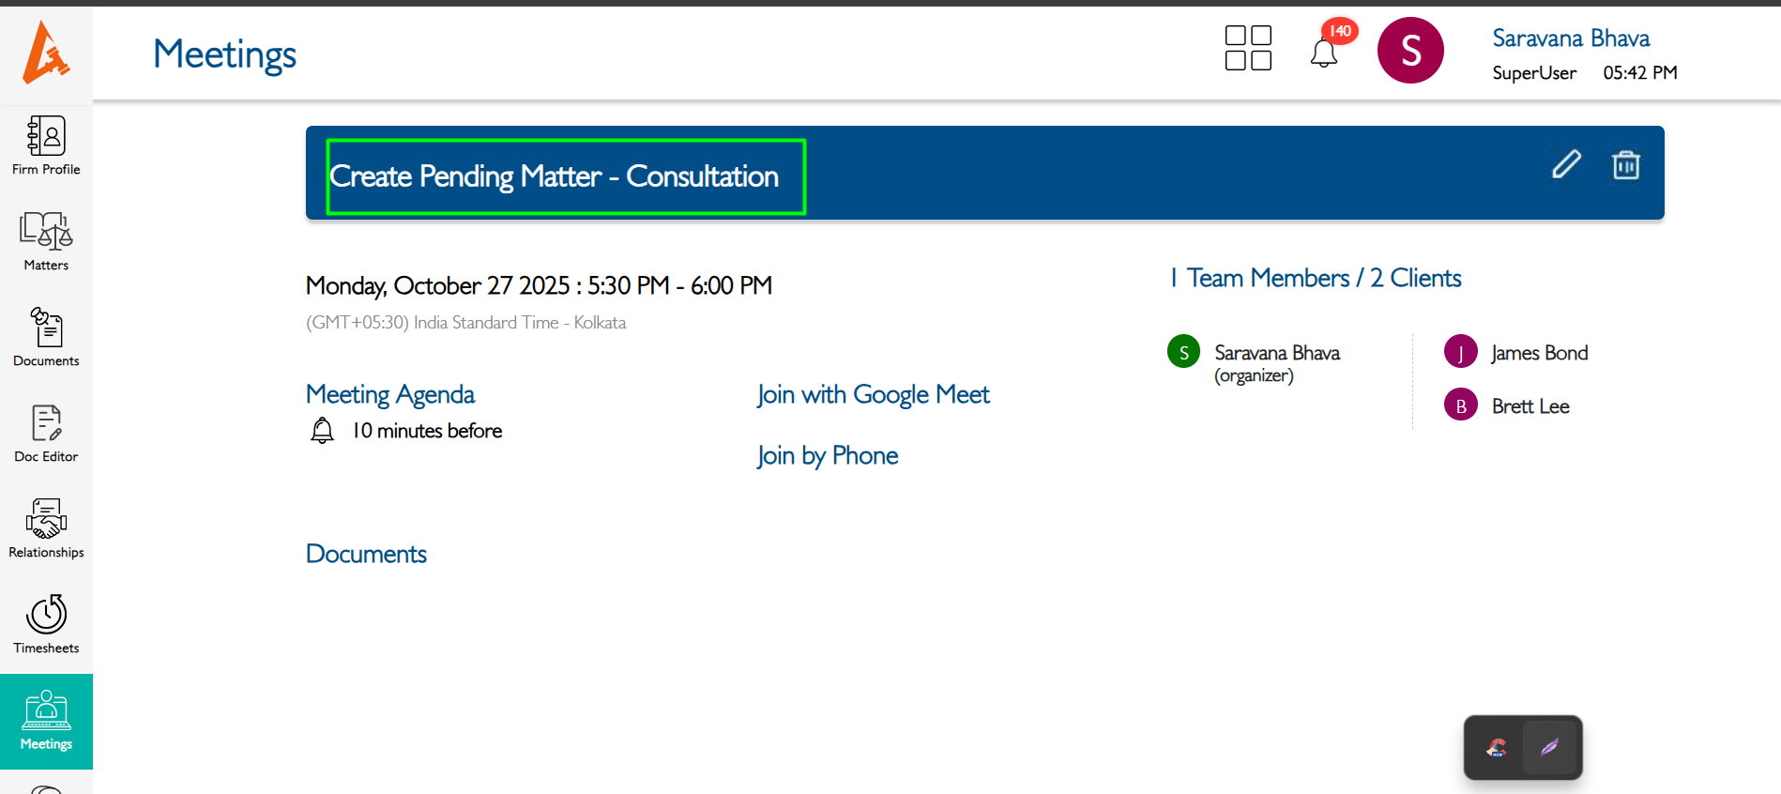The width and height of the screenshot is (1781, 794).
Task: Select client James Bond
Action: coord(1539,353)
